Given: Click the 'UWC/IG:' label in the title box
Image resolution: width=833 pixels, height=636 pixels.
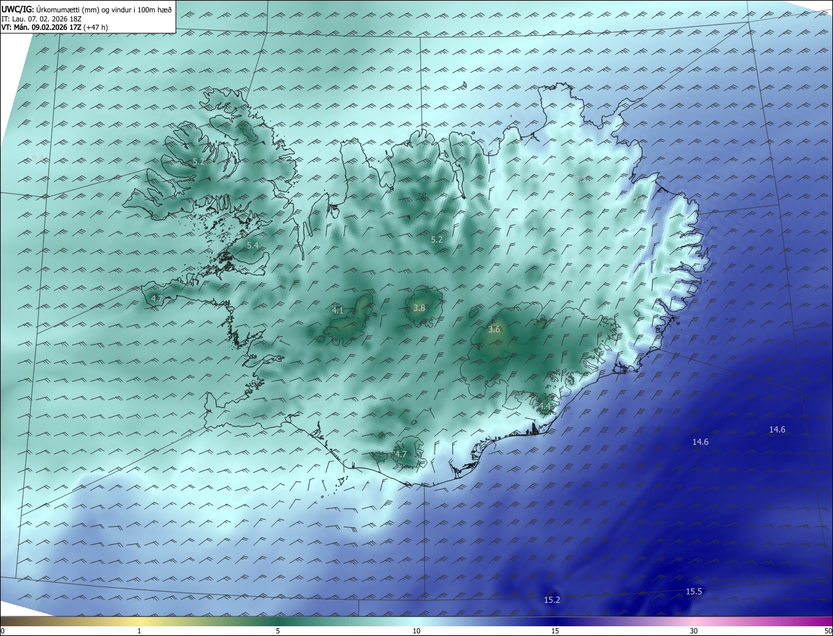Looking at the screenshot, I should tap(18, 9).
